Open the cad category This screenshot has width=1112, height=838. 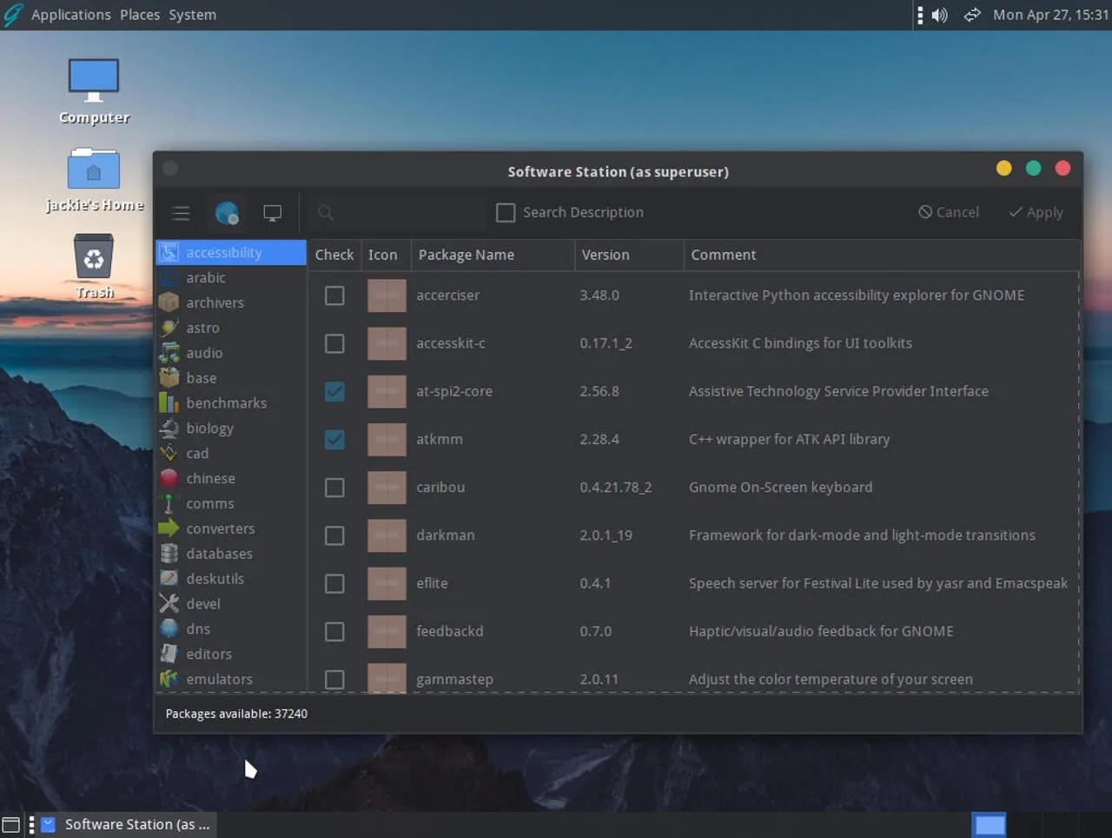(x=231, y=453)
